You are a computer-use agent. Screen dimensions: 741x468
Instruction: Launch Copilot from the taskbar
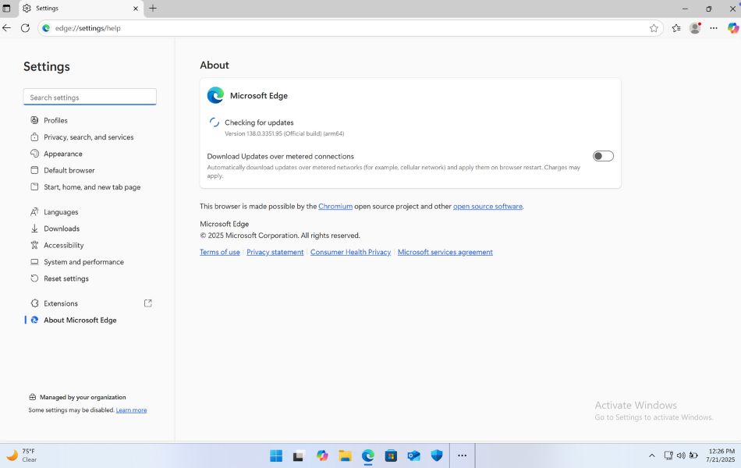[x=322, y=456]
